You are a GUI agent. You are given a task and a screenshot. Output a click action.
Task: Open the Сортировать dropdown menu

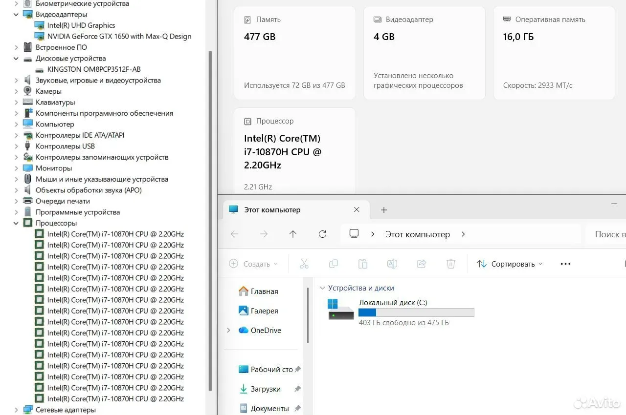click(x=510, y=264)
